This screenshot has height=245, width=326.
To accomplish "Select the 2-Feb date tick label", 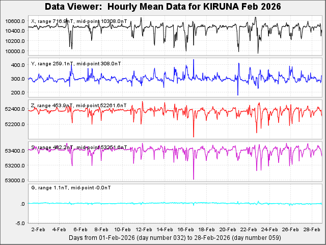I will click(39, 230).
